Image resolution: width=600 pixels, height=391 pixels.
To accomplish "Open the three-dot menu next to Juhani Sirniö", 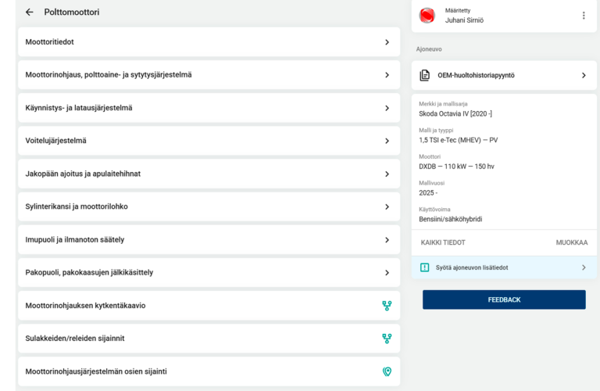I will (583, 16).
